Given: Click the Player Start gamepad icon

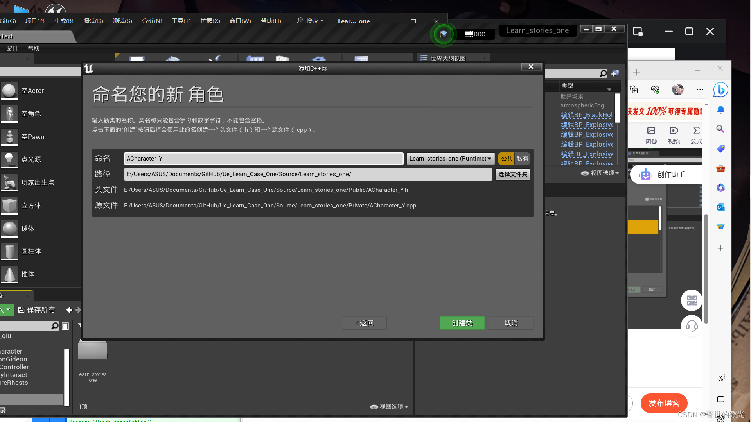Looking at the screenshot, I should point(9,182).
